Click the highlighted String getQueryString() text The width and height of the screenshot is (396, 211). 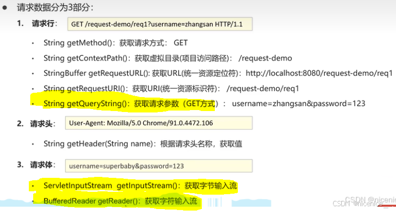[x=85, y=104]
